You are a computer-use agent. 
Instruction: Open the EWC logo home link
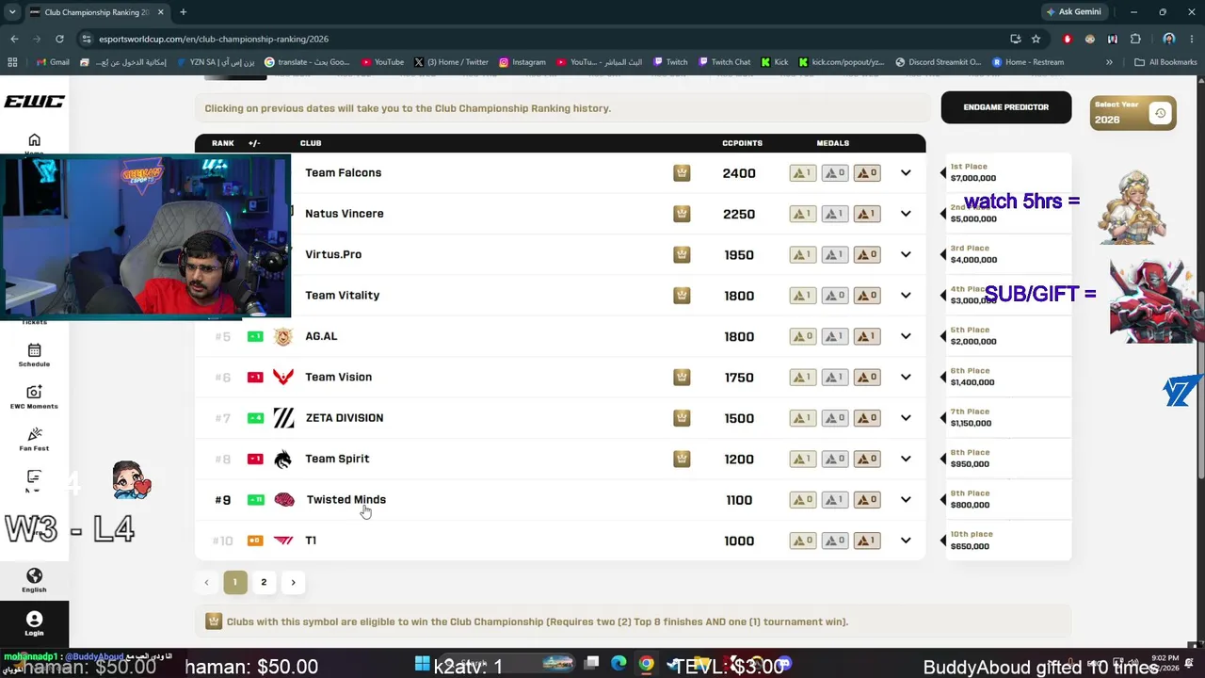click(x=34, y=101)
